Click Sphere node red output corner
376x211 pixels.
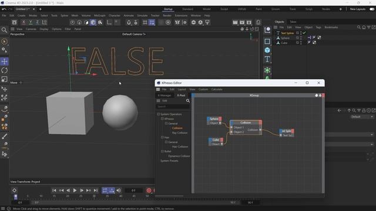coord(220,118)
